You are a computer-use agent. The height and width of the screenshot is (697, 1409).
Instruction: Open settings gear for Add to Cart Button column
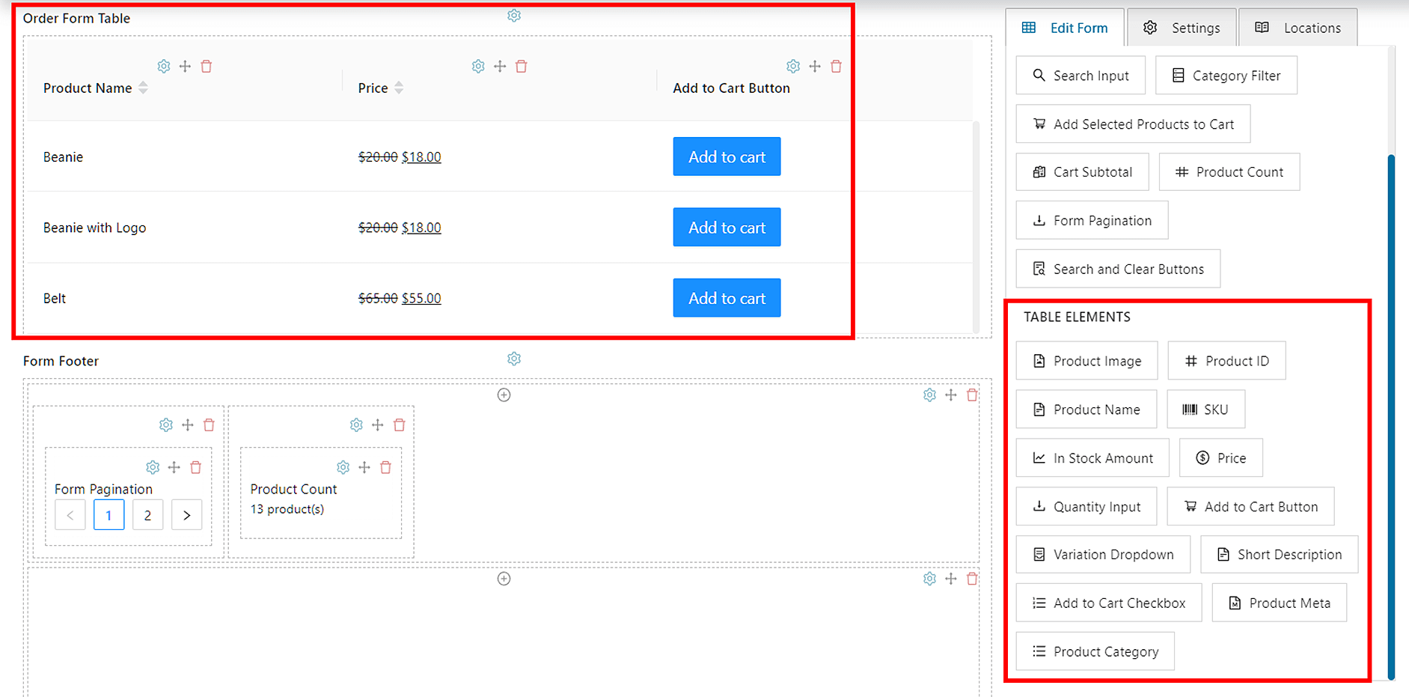(x=793, y=67)
